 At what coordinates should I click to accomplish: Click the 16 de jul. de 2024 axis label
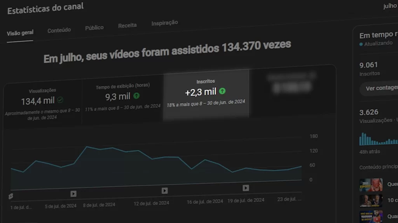204,202
